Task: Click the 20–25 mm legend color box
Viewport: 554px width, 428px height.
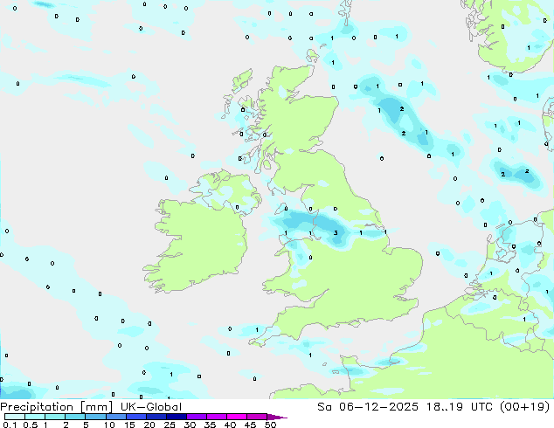Action: pyautogui.click(x=156, y=417)
